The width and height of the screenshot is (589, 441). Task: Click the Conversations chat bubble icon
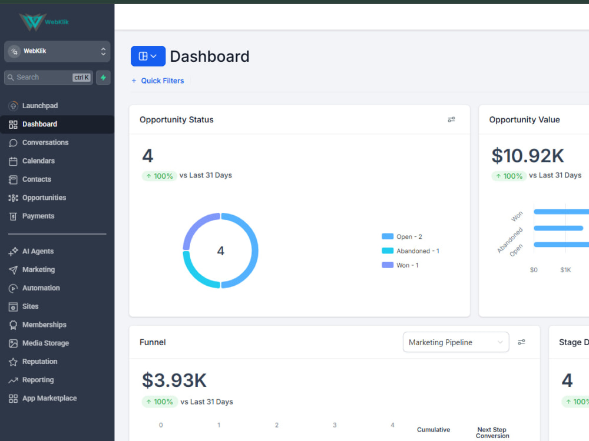coord(13,143)
